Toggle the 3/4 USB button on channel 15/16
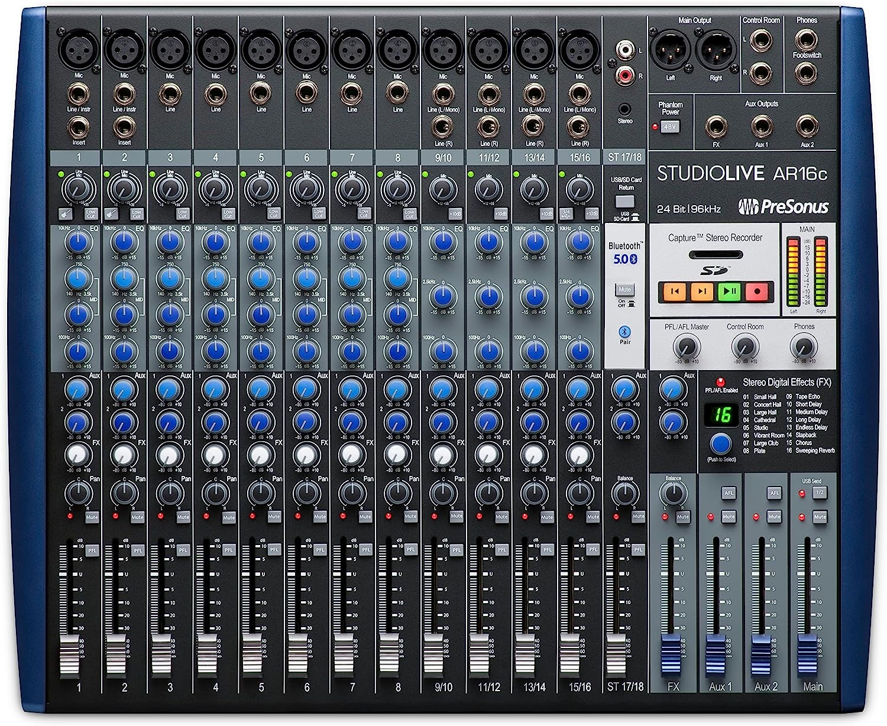Image resolution: width=887 pixels, height=726 pixels. tap(566, 213)
